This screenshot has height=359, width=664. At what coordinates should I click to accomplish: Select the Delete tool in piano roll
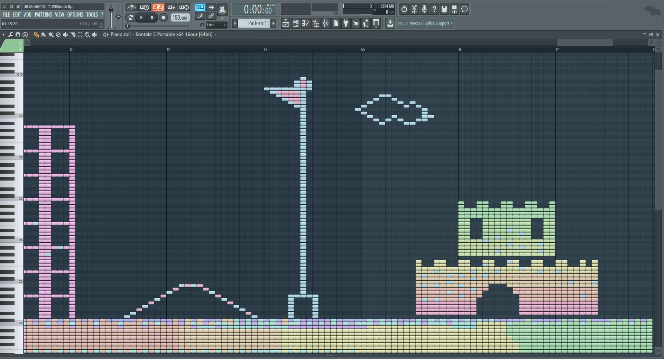58,35
